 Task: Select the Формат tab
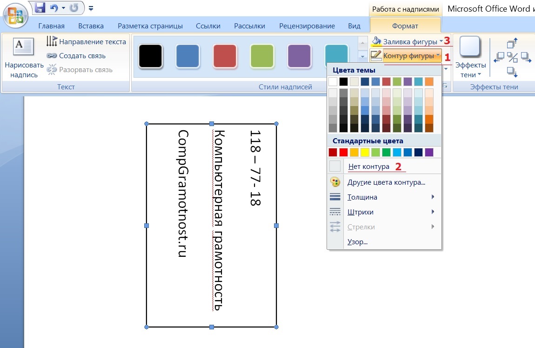pyautogui.click(x=405, y=26)
